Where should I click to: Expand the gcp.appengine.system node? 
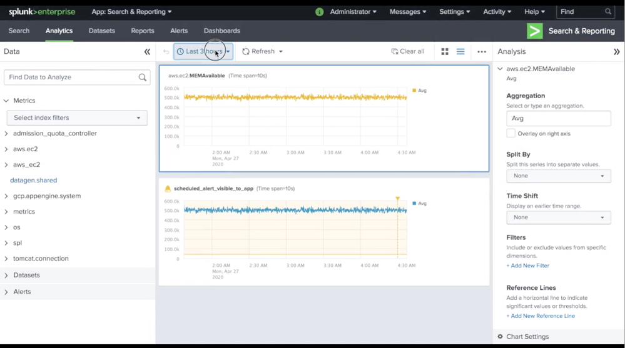(x=6, y=196)
